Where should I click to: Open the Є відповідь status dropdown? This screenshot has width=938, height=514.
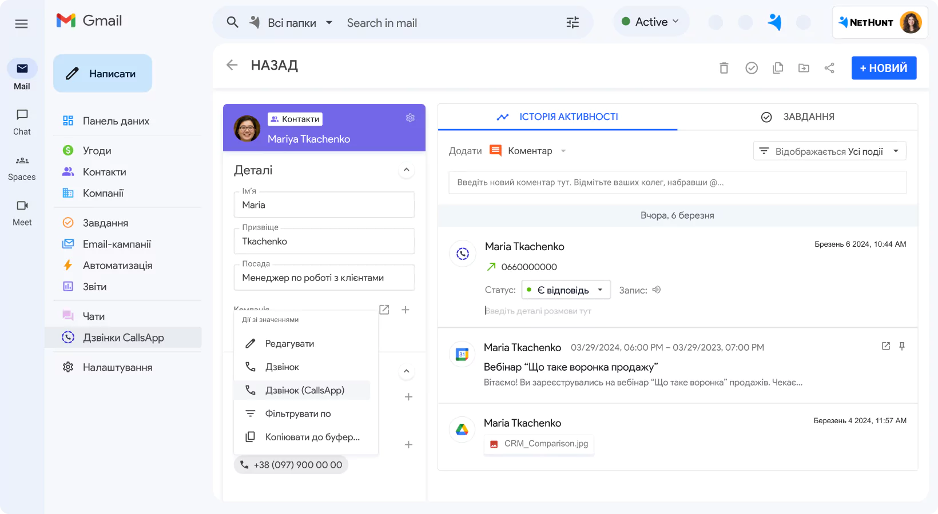tap(566, 290)
